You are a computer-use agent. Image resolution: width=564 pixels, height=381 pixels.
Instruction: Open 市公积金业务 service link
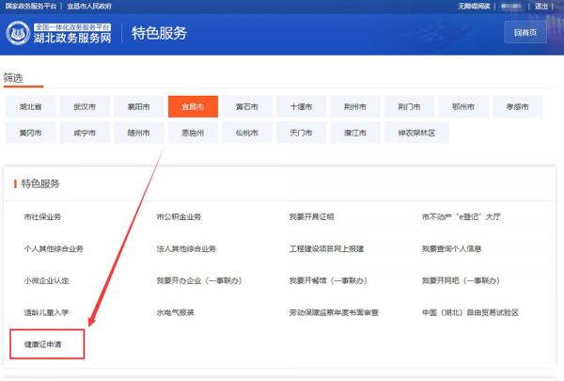(179, 216)
